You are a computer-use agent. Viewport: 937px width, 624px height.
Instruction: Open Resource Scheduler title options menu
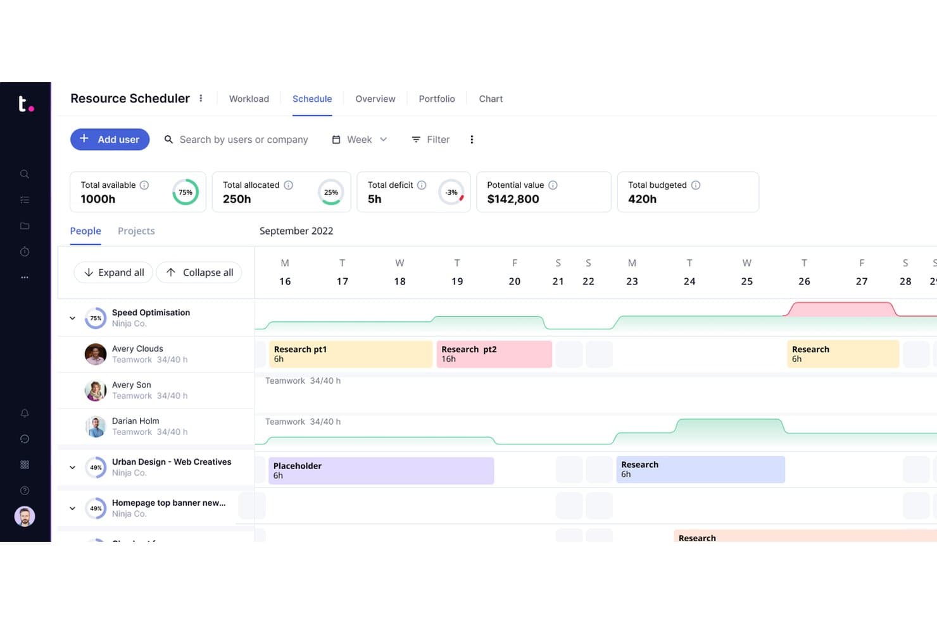tap(201, 99)
